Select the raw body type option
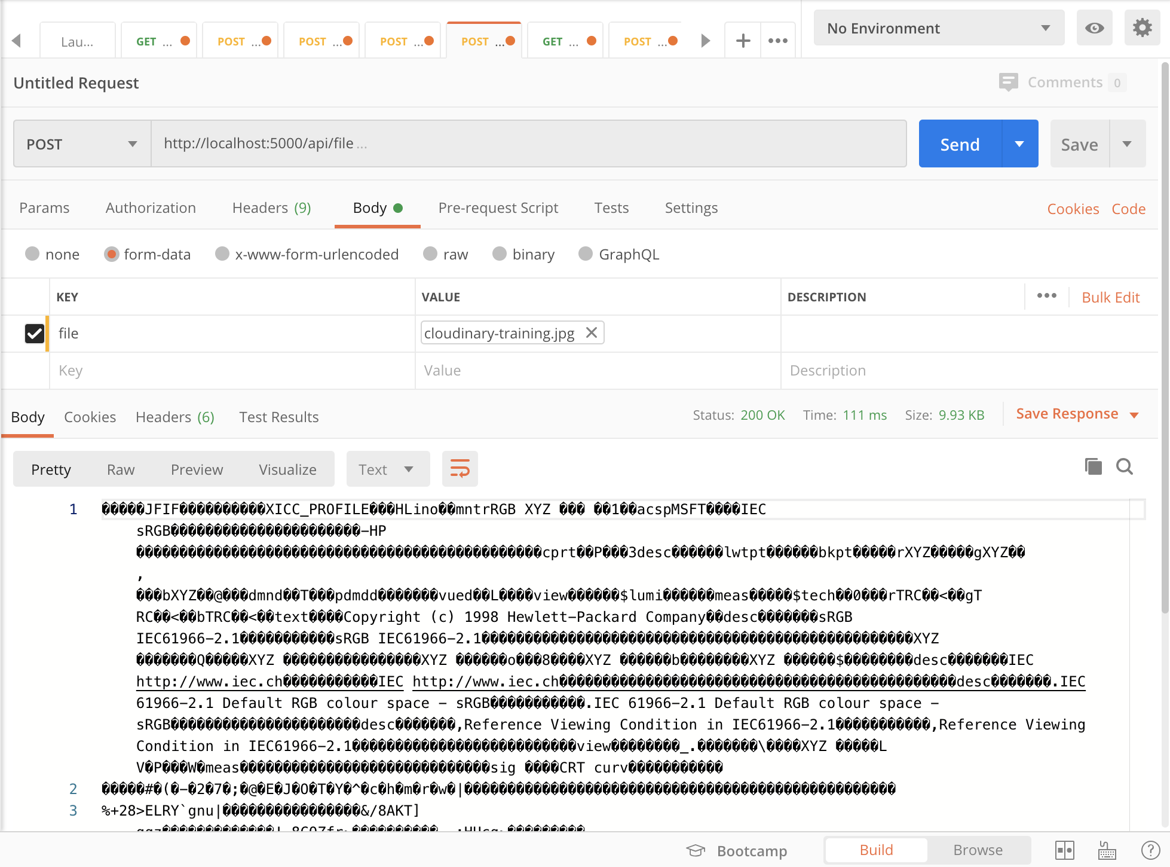This screenshot has height=867, width=1170. click(430, 254)
